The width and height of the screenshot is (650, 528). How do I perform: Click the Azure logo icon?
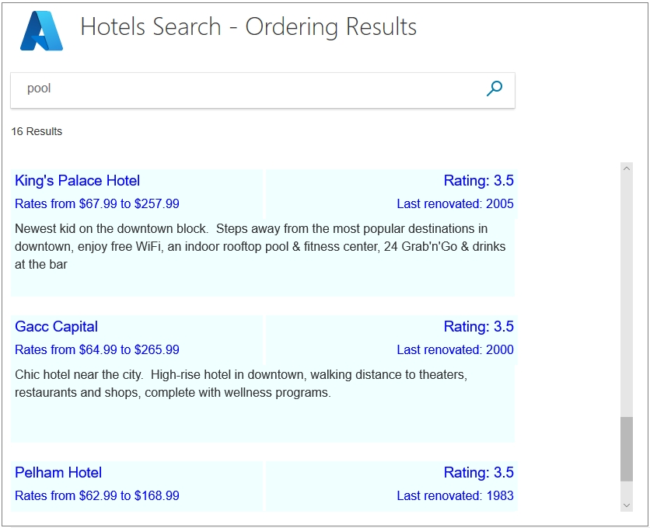pyautogui.click(x=42, y=32)
